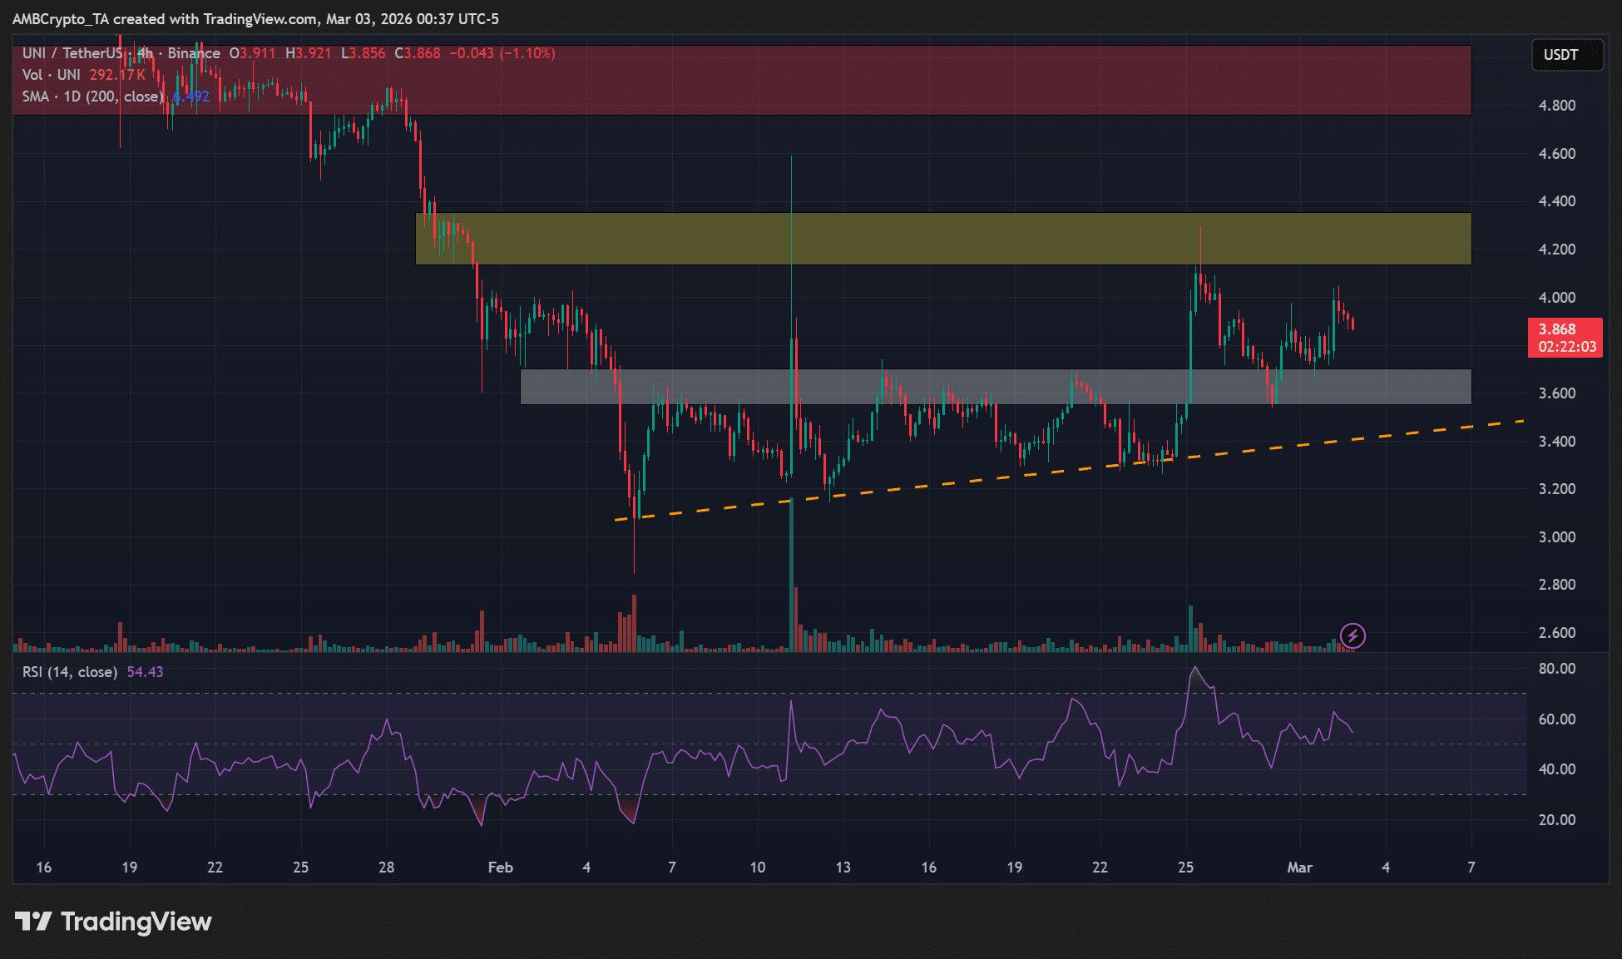Click the volume value 292.17K
Image resolution: width=1622 pixels, height=959 pixels.
(x=117, y=75)
